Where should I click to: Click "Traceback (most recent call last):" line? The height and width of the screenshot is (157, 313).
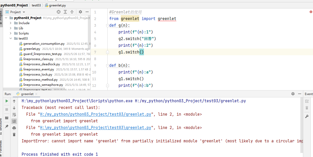[61, 108]
